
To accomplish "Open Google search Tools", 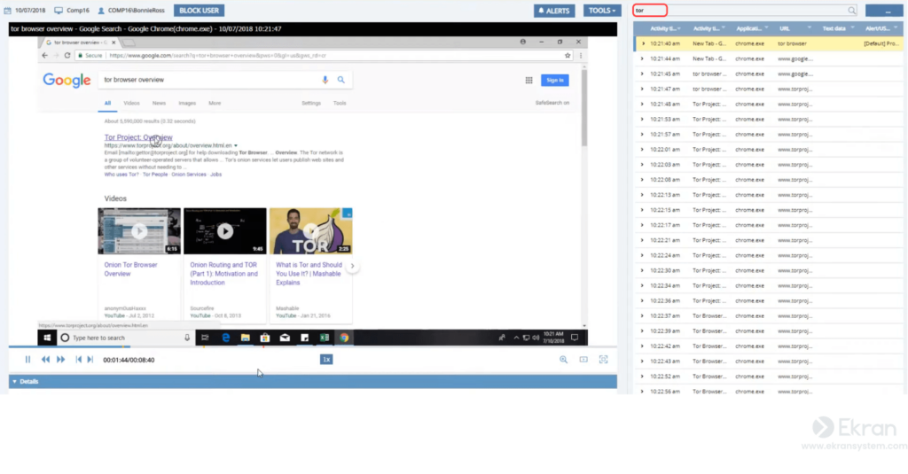I will (340, 103).
